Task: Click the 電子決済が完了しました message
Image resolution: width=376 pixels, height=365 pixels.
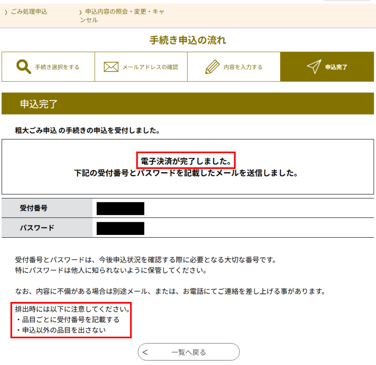Action: [x=186, y=161]
